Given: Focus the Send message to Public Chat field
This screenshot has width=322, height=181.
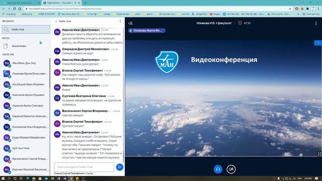Looking at the screenshot, I should (x=84, y=167).
